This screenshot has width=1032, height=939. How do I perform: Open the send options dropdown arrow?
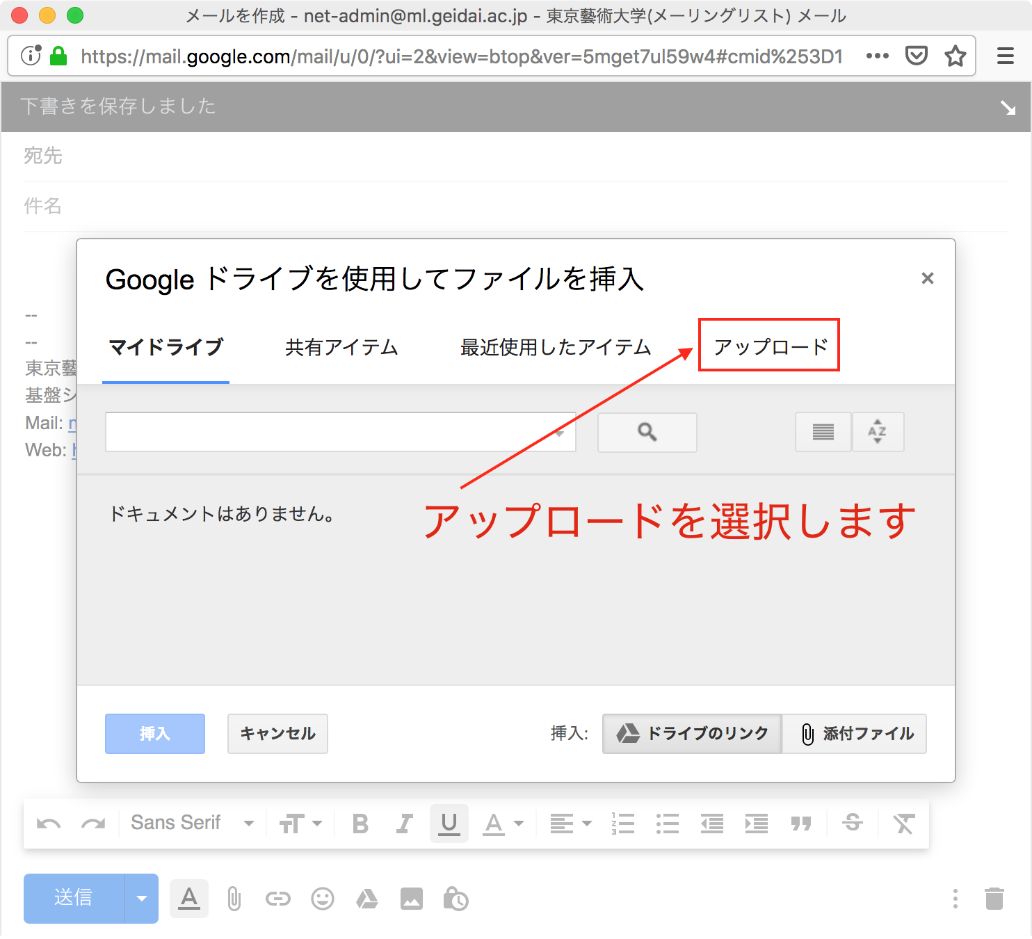[x=142, y=898]
